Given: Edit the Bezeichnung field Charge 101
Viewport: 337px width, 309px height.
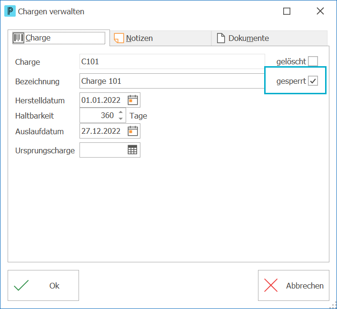Looking at the screenshot, I should [172, 81].
